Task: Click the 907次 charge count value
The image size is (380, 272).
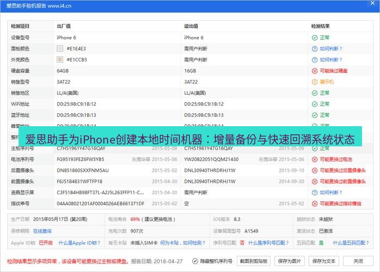Action: click(x=137, y=231)
